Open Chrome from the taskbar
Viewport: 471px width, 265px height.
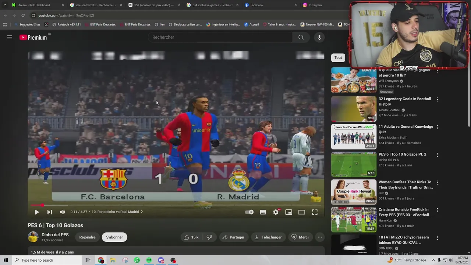pos(101,260)
